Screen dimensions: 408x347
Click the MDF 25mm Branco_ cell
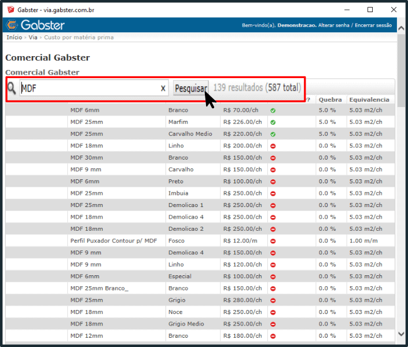coord(100,288)
